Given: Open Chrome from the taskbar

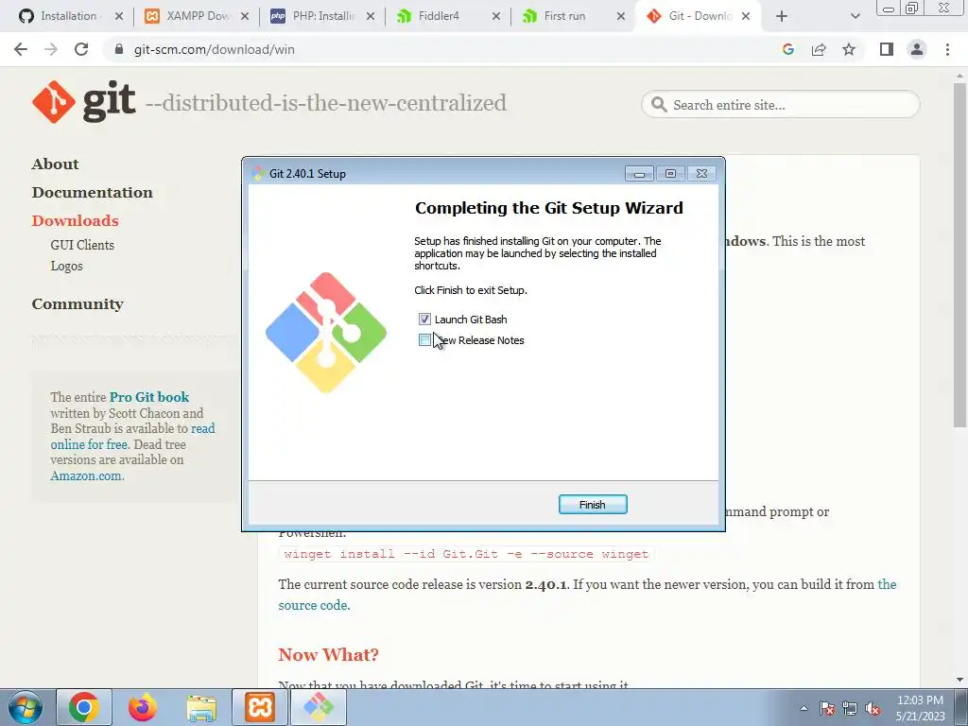Looking at the screenshot, I should pos(84,707).
